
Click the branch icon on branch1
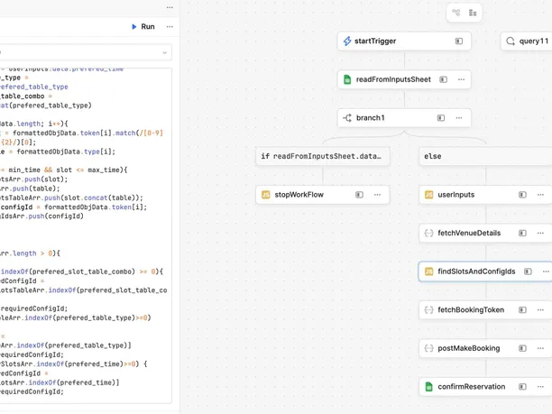(x=347, y=118)
